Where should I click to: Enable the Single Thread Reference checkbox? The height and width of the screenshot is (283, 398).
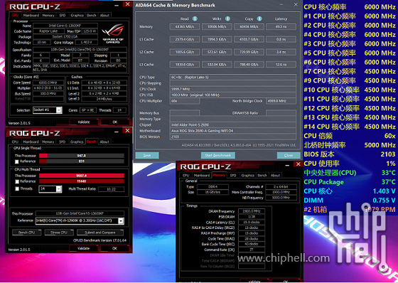(x=17, y=161)
